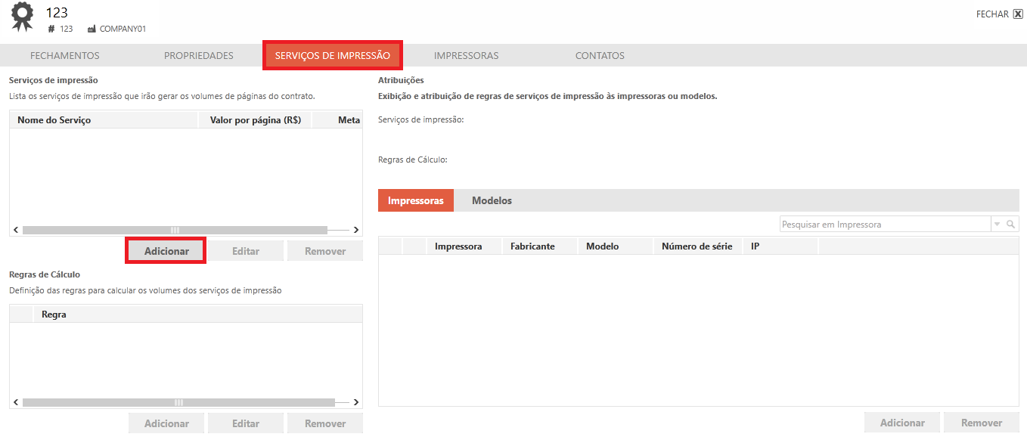This screenshot has width=1027, height=440.
Task: Click the COMPANY01 factory icon
Action: (92, 29)
